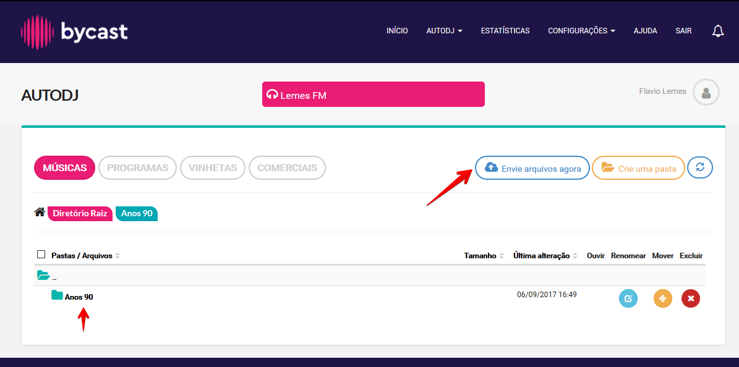Select the MÚSICAS tab
Screen dimensions: 739x367
[x=64, y=167]
